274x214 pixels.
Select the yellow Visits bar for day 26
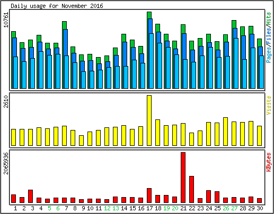pos(225,132)
